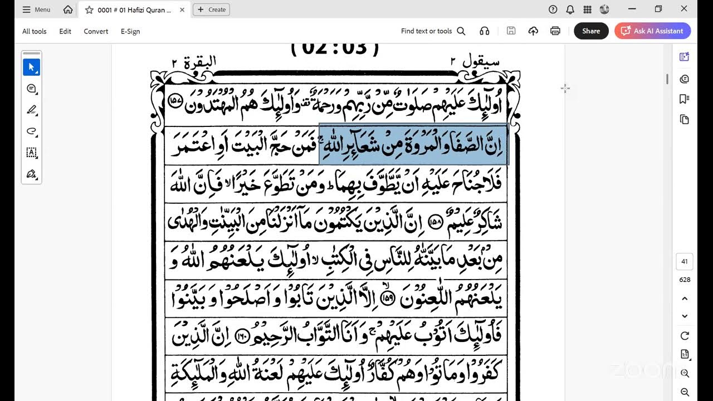Open the Edit menu item
The image size is (713, 401).
tap(65, 31)
